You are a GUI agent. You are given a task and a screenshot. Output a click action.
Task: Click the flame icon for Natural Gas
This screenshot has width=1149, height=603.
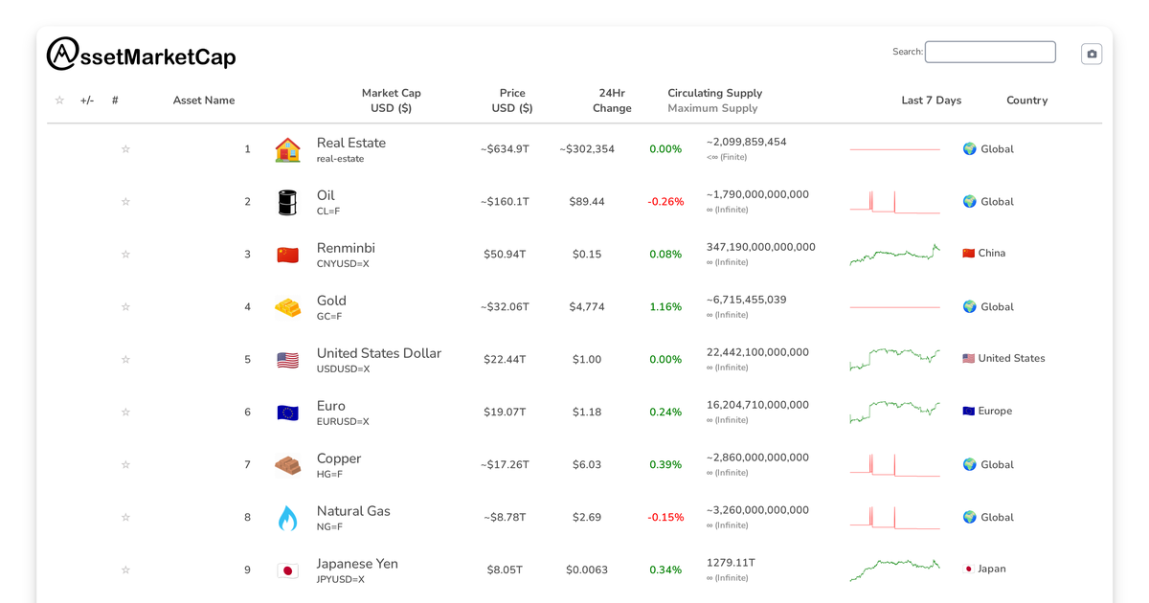click(287, 518)
